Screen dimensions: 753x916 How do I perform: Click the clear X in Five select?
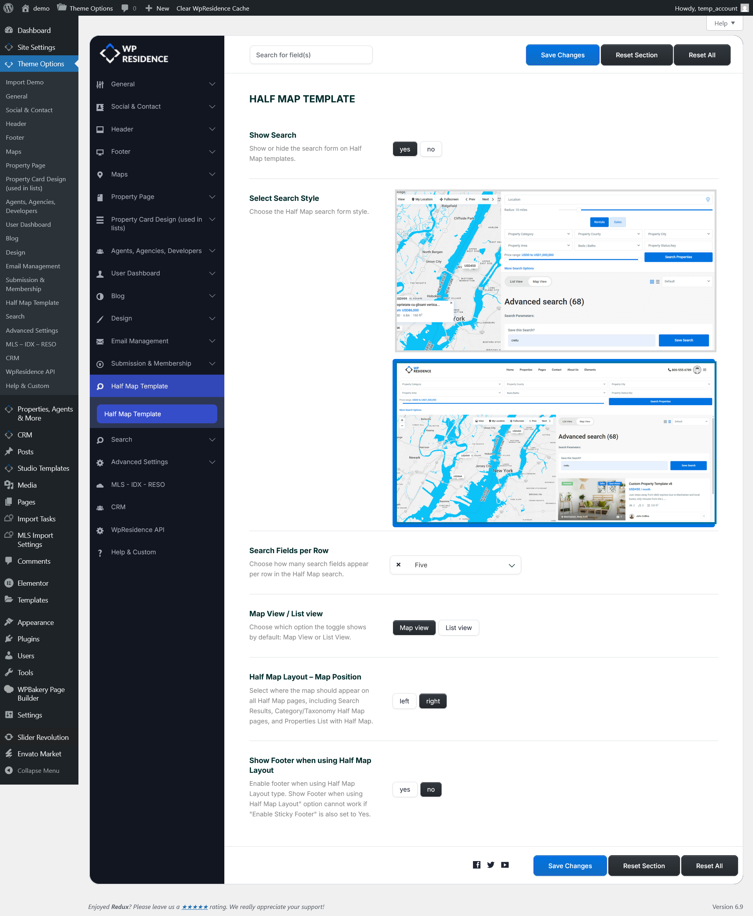[x=398, y=565]
